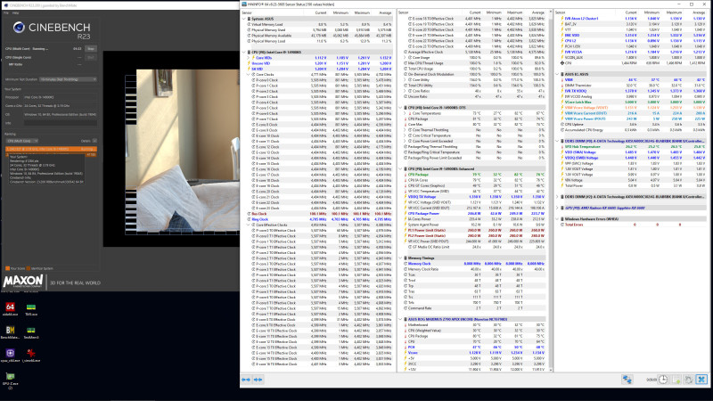Open Cinebench Help menu
This screenshot has height=401, width=713.
(15, 13)
